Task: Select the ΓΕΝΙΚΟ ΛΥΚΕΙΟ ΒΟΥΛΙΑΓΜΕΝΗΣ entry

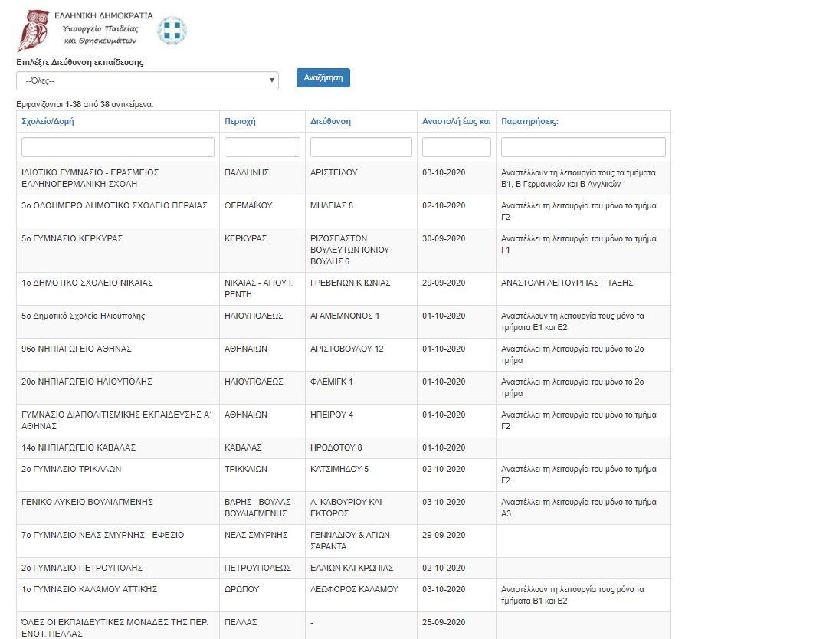Action: [87, 502]
